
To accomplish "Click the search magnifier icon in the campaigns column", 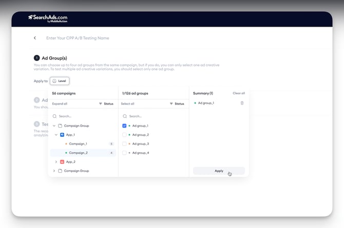I will point(55,116).
